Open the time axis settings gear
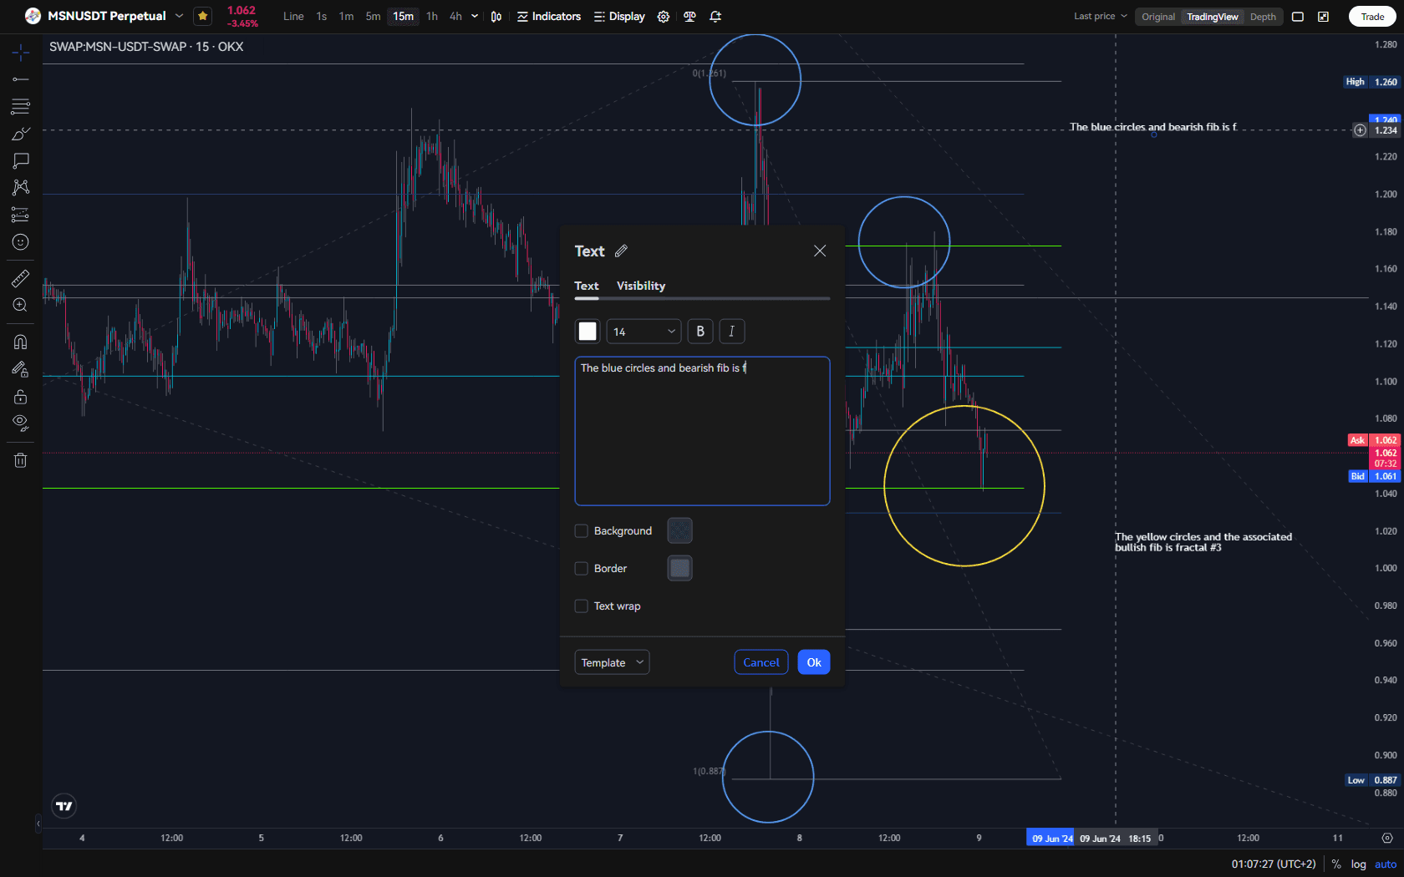 [1387, 838]
